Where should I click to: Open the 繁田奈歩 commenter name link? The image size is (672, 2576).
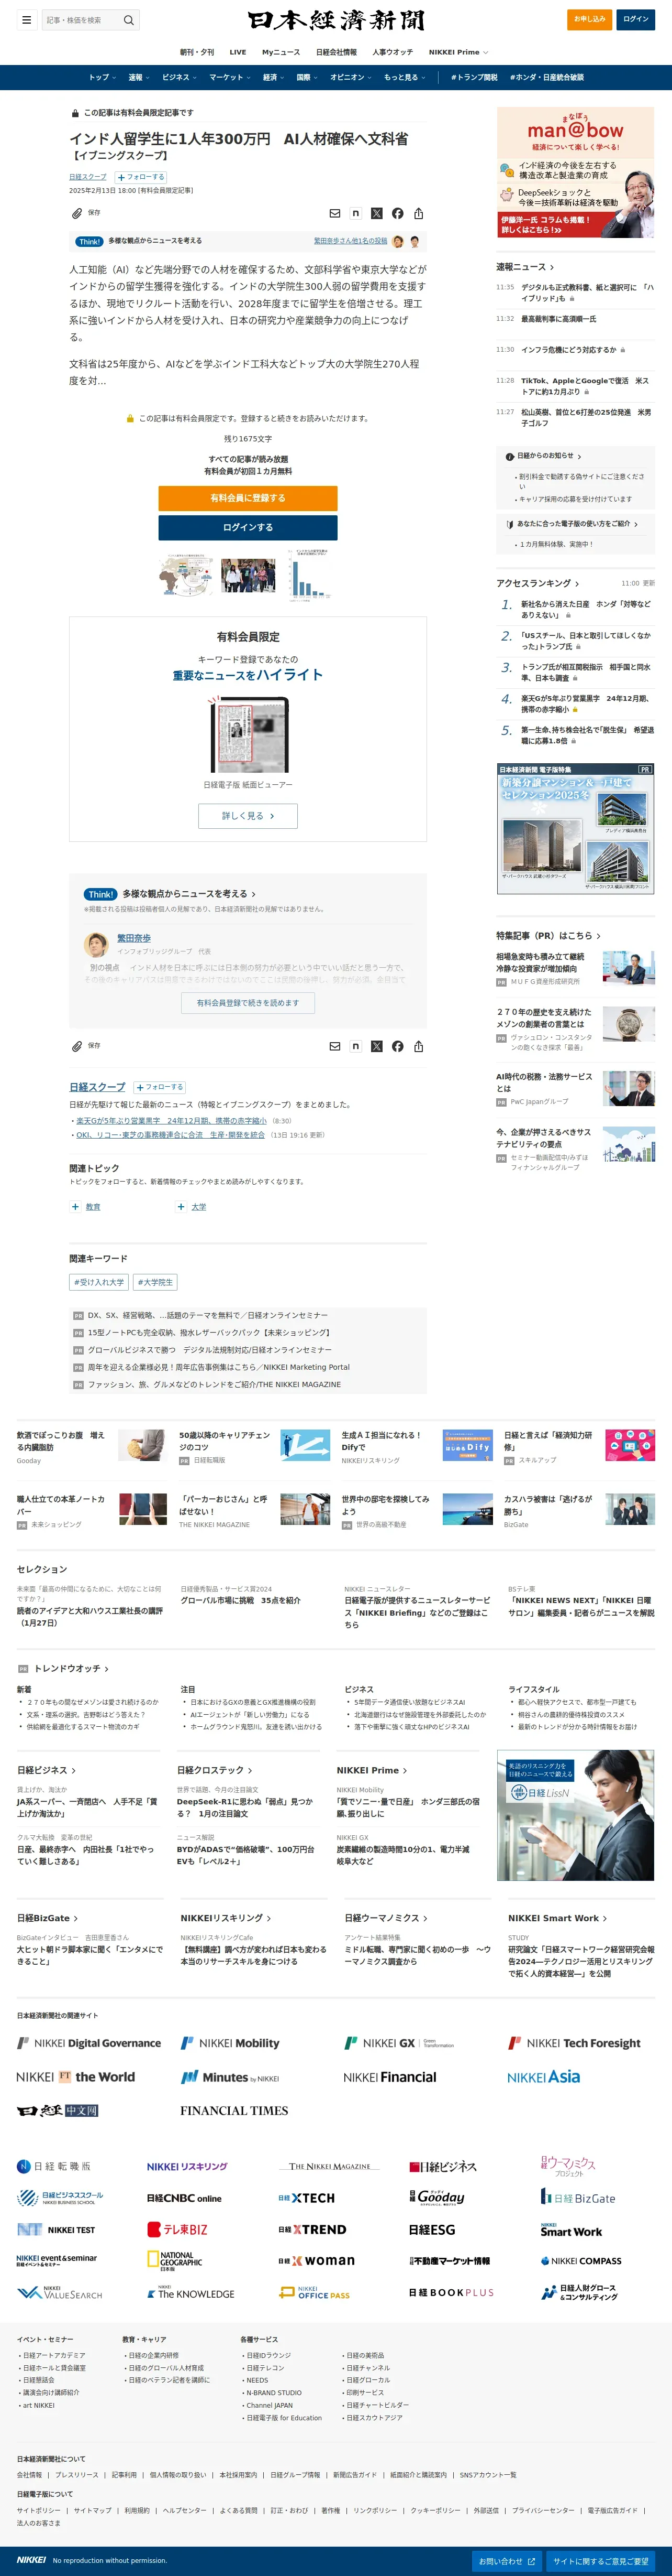pyautogui.click(x=134, y=938)
